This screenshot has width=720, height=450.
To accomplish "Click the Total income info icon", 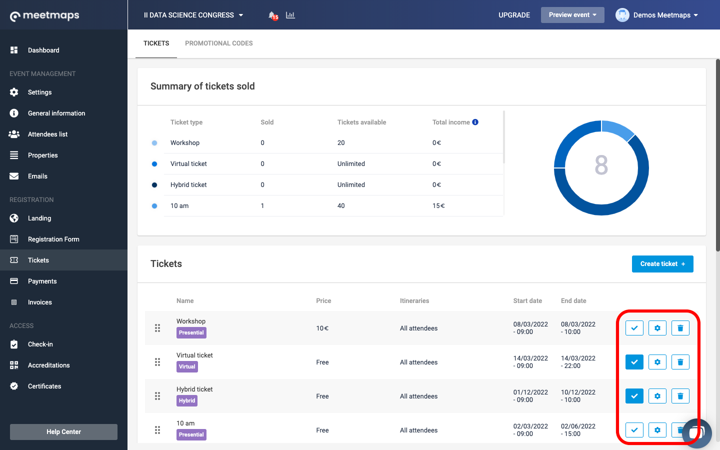I will pos(475,122).
